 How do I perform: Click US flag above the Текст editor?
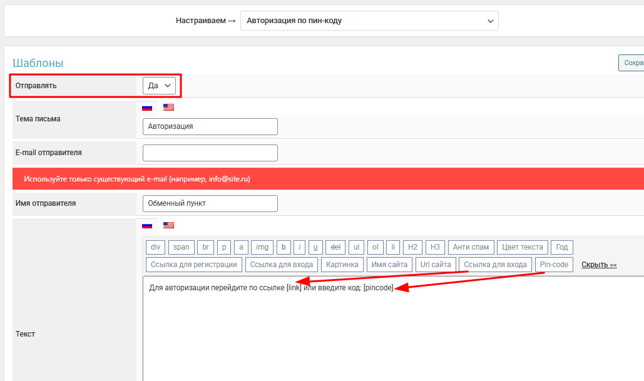[168, 225]
